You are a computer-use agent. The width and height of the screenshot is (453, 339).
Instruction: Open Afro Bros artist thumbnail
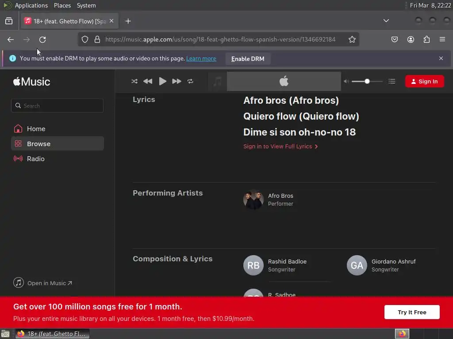click(253, 200)
